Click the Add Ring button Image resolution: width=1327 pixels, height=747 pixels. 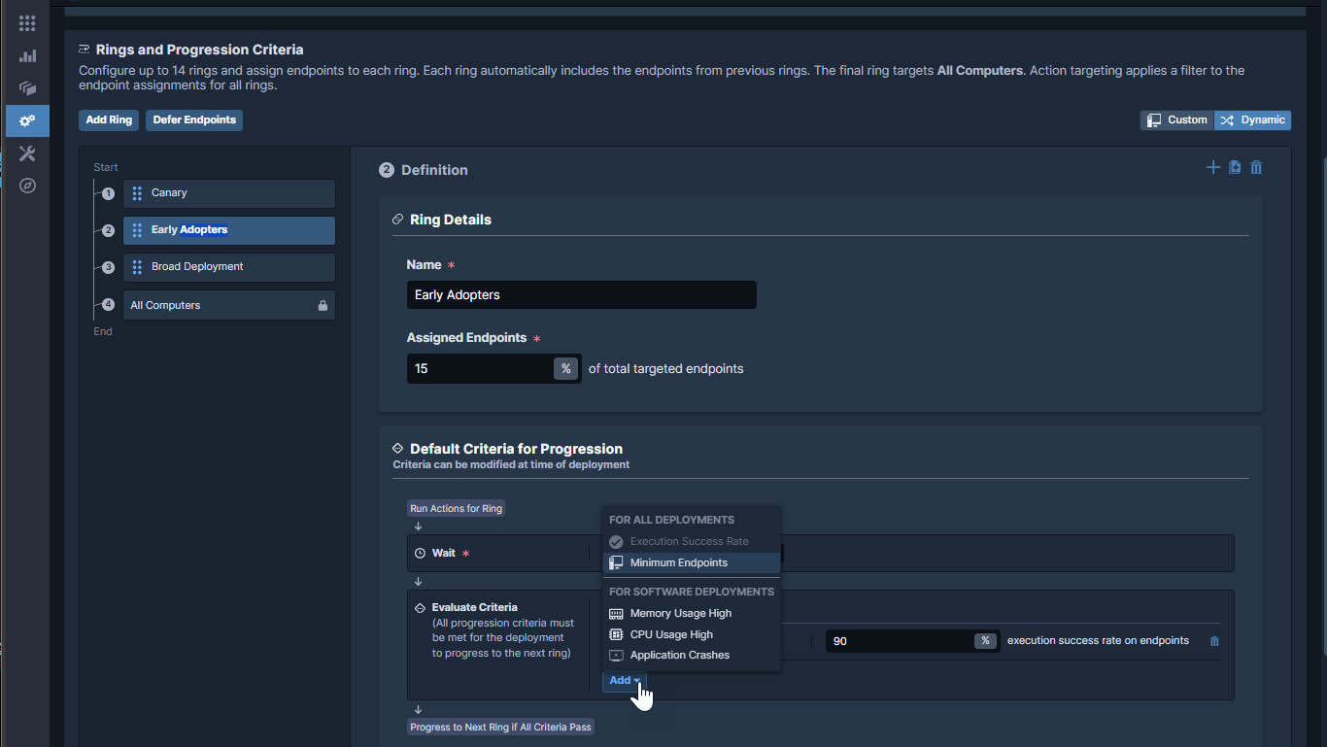point(109,120)
